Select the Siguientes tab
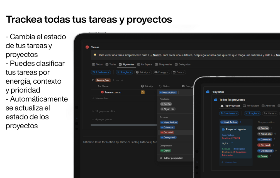Screen dimensions: 280x178 click(126, 64)
